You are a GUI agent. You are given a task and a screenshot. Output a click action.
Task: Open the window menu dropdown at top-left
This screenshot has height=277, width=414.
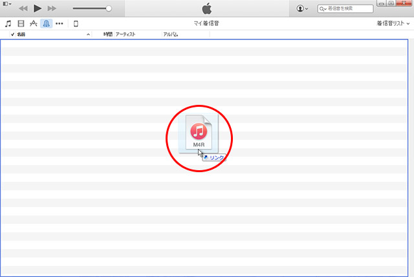(x=7, y=4)
